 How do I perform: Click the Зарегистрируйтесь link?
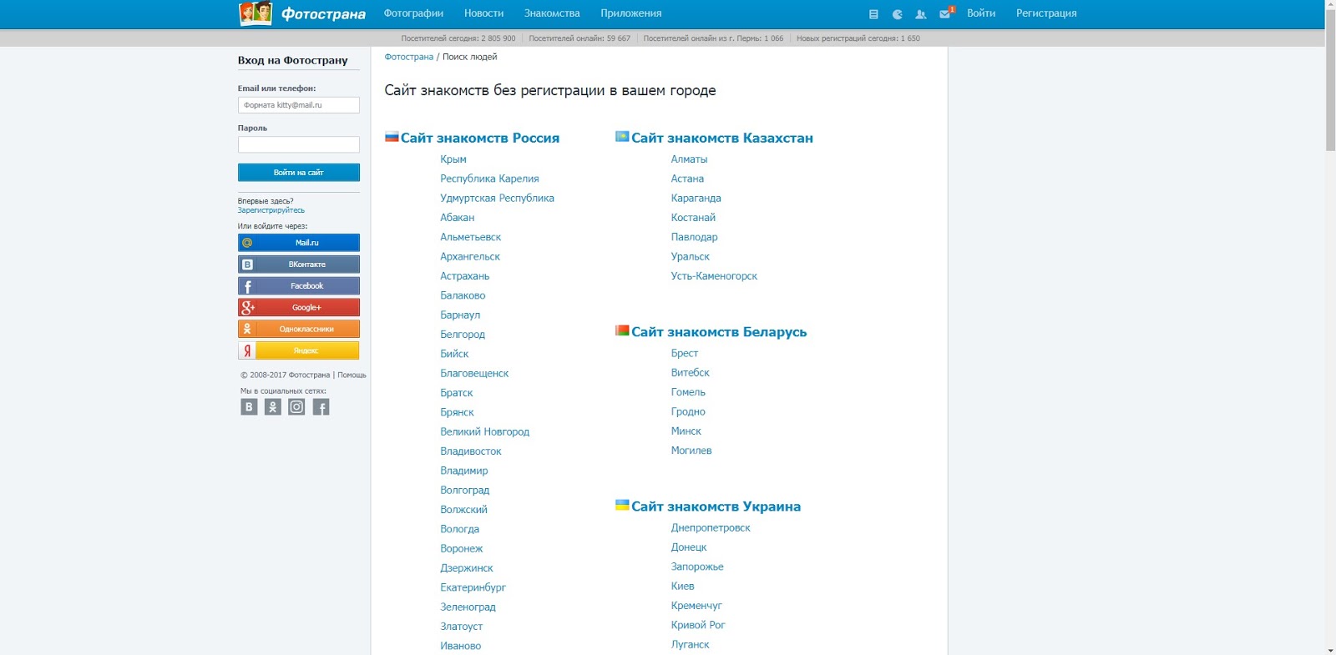pyautogui.click(x=271, y=210)
